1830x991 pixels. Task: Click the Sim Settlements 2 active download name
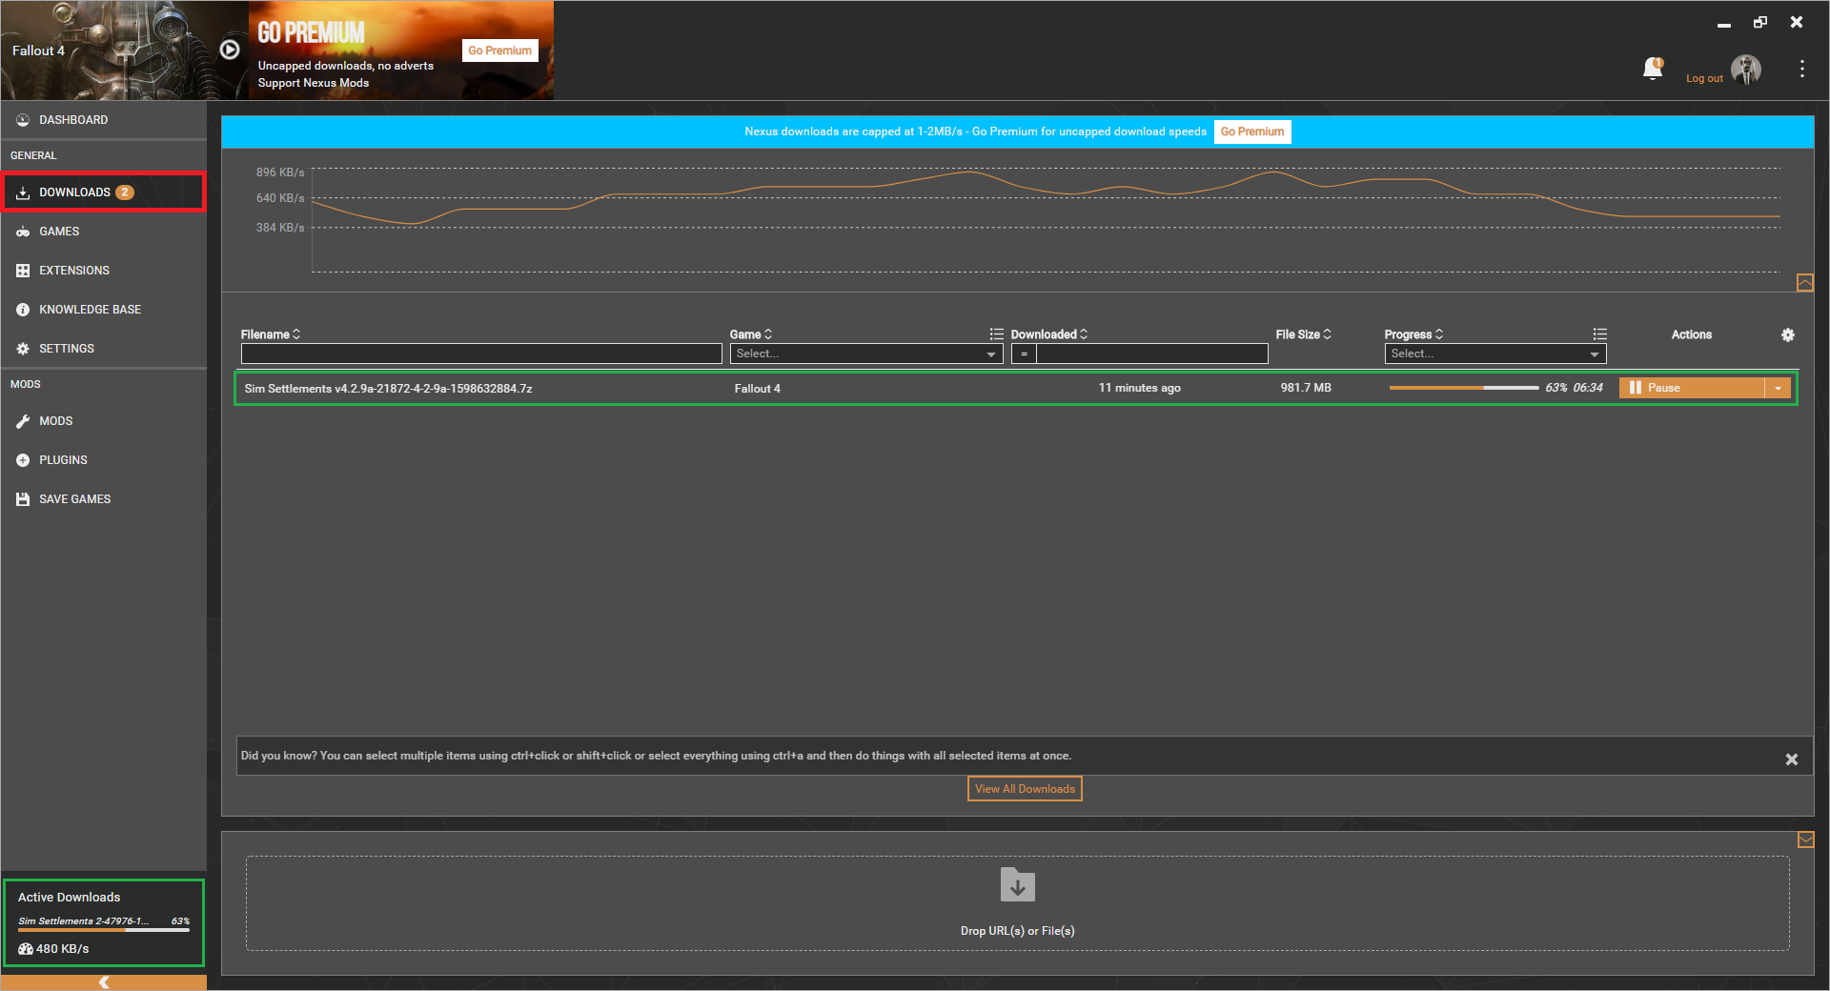click(x=83, y=921)
